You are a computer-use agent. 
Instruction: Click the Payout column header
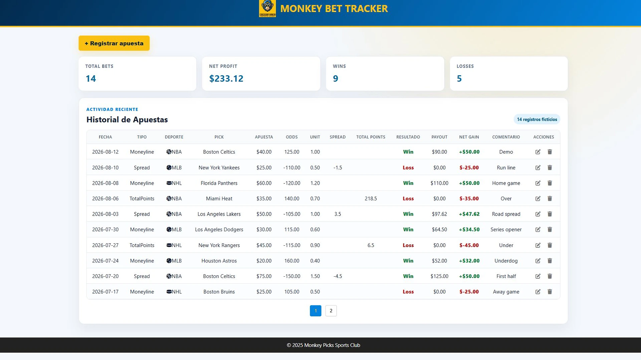pyautogui.click(x=439, y=137)
